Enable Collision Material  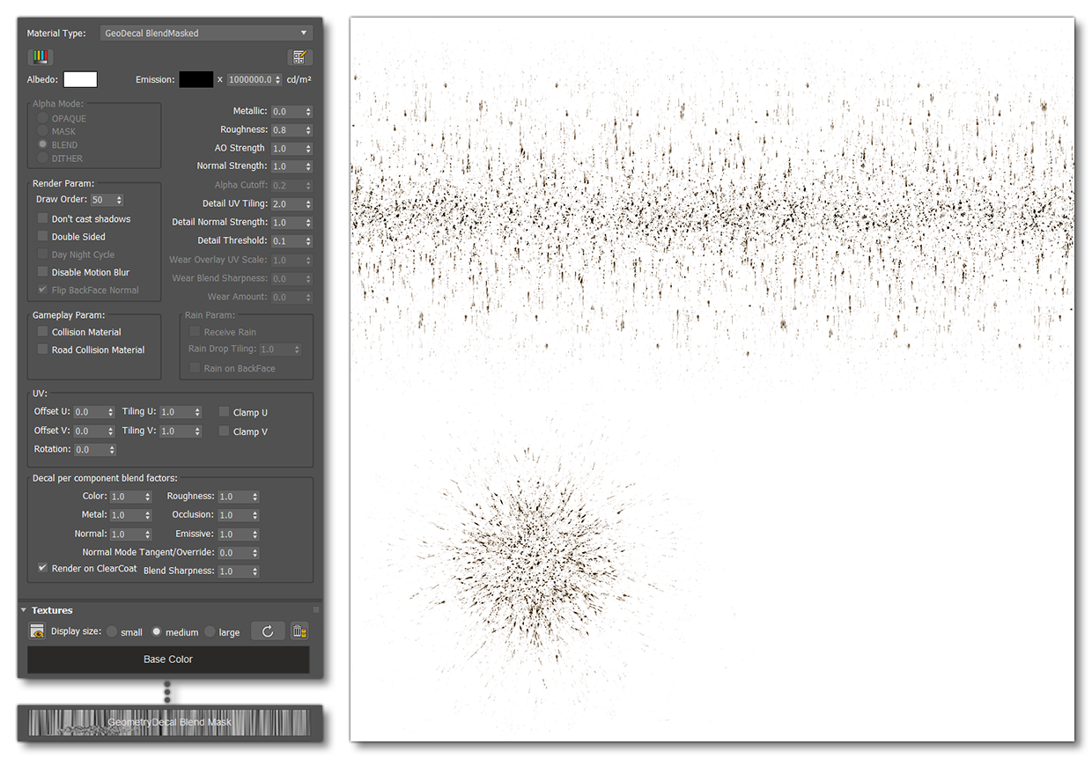[x=41, y=331]
